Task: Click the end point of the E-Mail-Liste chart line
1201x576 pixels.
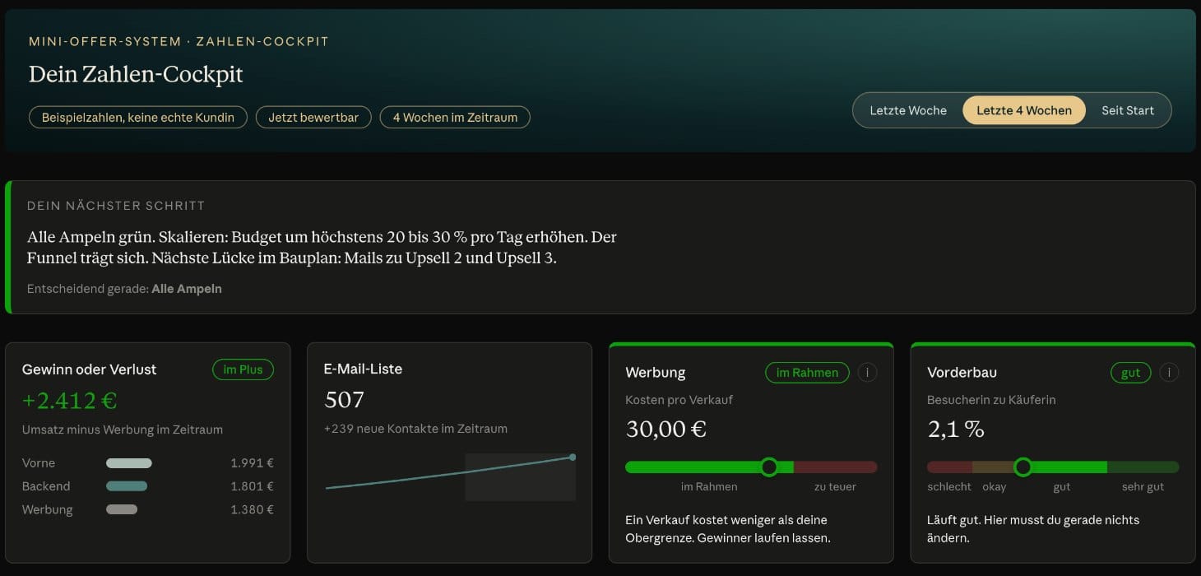Action: click(573, 457)
